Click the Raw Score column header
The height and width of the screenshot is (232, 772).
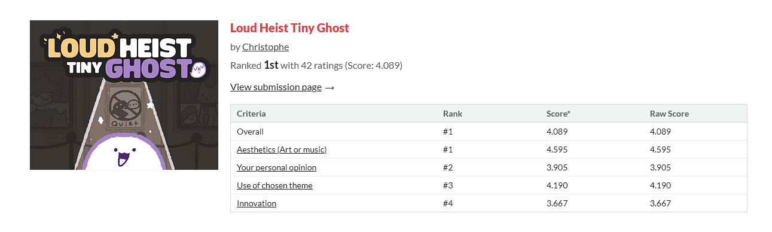pyautogui.click(x=669, y=114)
